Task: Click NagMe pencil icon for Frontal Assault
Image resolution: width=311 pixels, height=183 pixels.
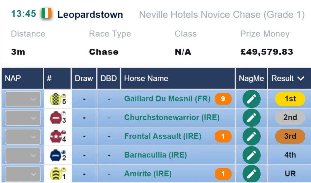Action: point(251,136)
